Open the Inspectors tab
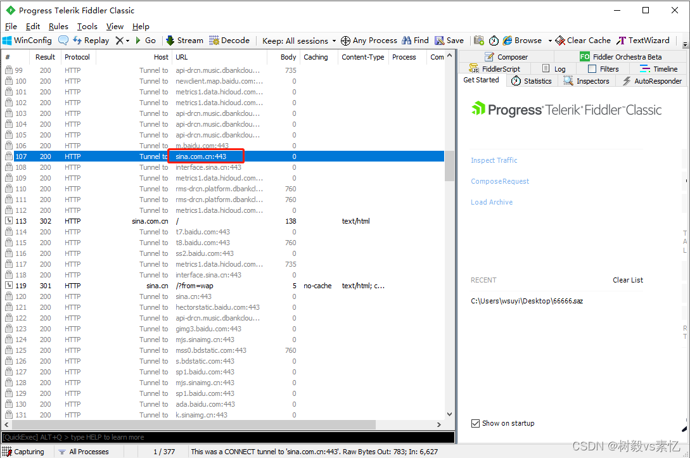 pos(587,81)
